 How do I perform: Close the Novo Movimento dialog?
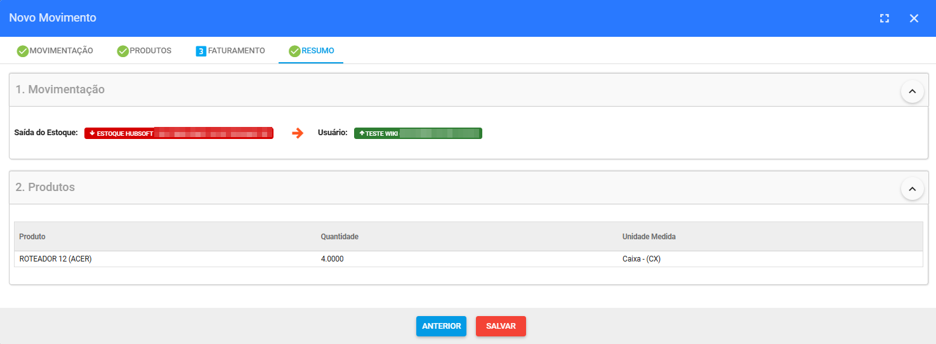click(914, 18)
